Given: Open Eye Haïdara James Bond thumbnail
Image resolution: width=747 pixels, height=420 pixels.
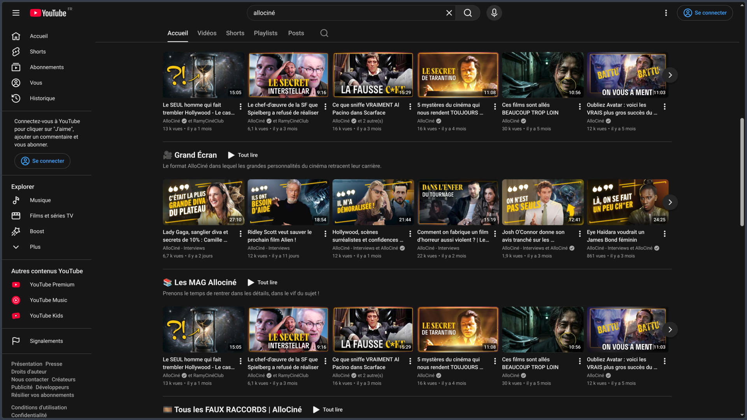Looking at the screenshot, I should 628,202.
